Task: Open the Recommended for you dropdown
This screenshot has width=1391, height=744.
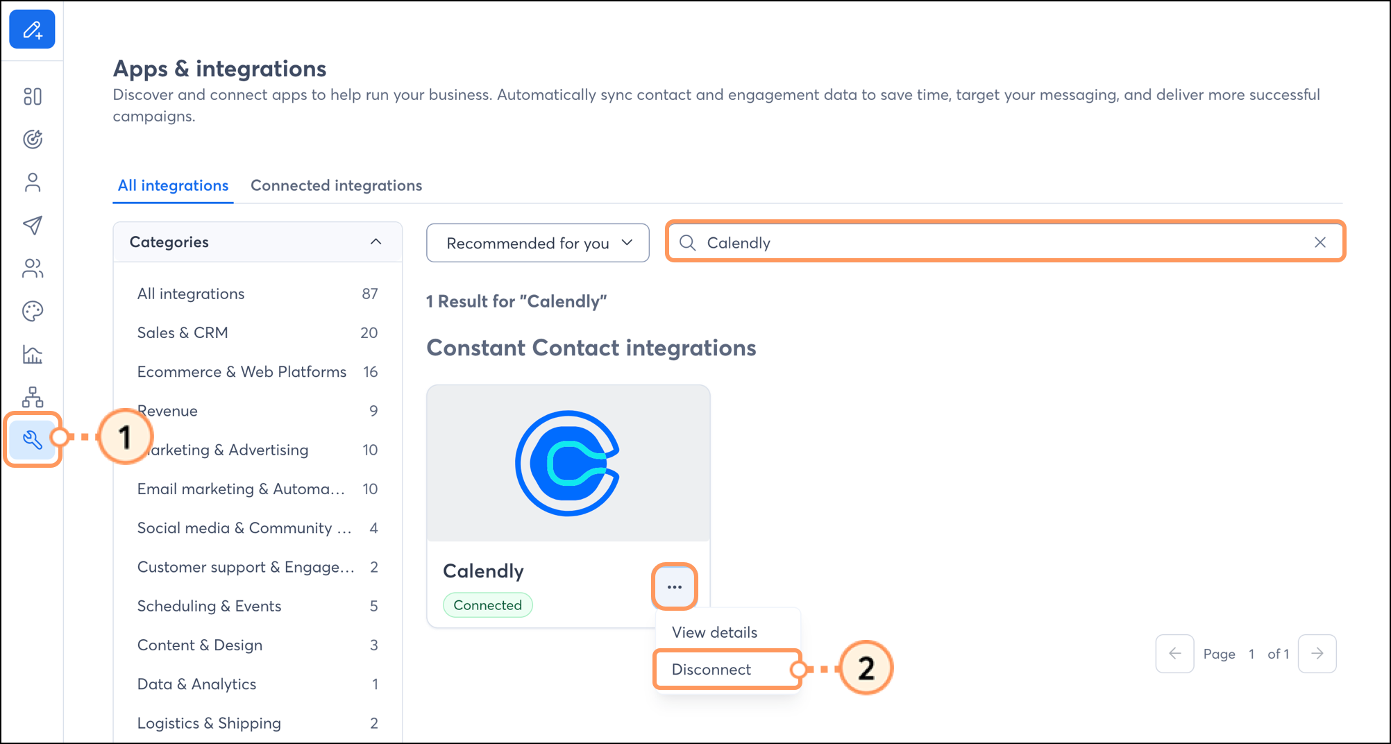Action: 538,243
